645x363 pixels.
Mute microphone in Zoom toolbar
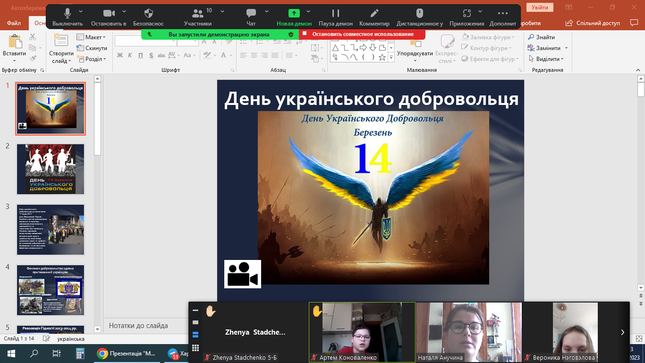click(68, 14)
